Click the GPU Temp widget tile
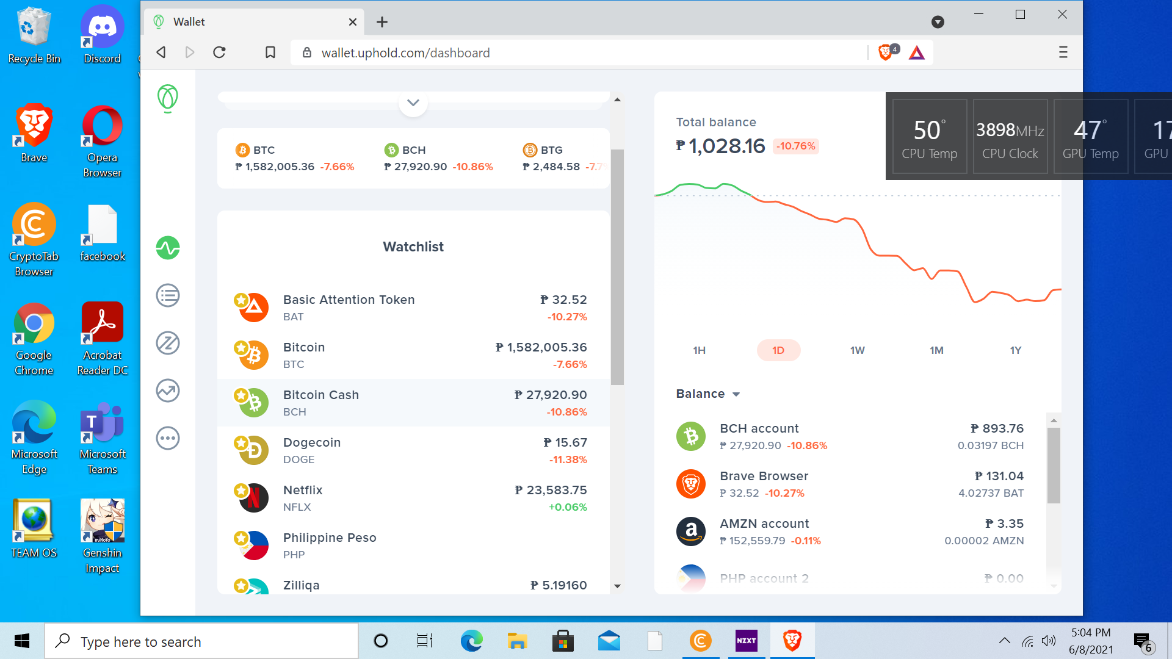Screen dimensions: 1172x659 click(1091, 137)
